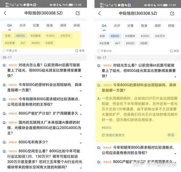Choose #光芯片 filter tag in right phone
This screenshot has width=181, height=172.
coord(160,36)
